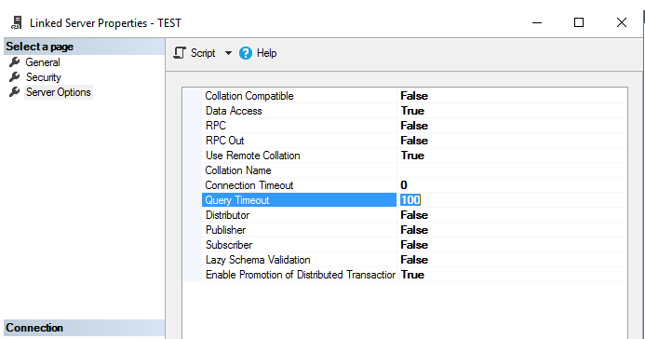Click the Help button label

tap(266, 53)
